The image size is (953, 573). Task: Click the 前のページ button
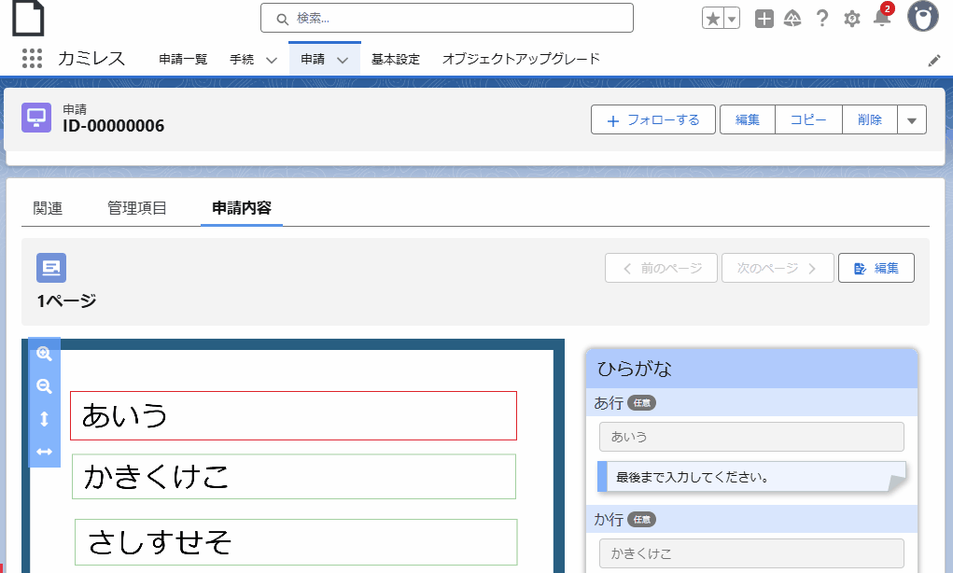pyautogui.click(x=661, y=268)
